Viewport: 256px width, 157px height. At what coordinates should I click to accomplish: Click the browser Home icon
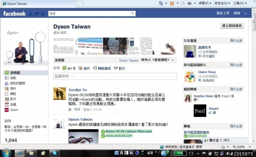point(161,3)
